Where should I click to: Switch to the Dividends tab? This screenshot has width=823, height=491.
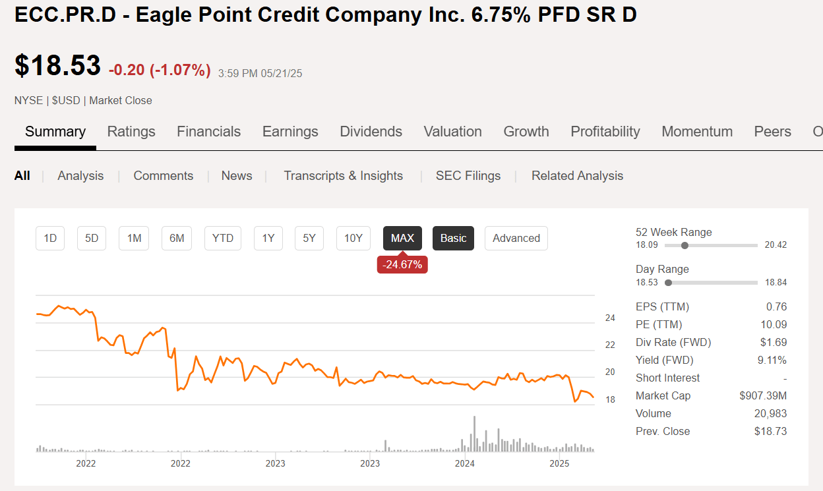point(371,131)
